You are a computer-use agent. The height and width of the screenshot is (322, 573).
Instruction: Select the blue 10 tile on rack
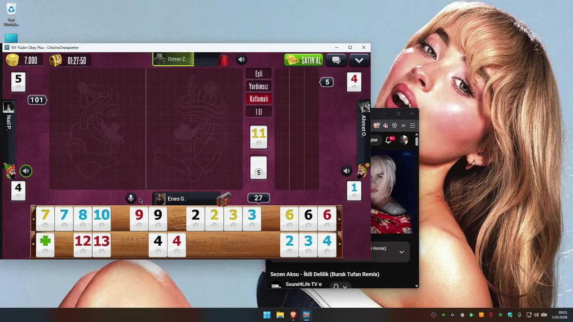(x=102, y=219)
